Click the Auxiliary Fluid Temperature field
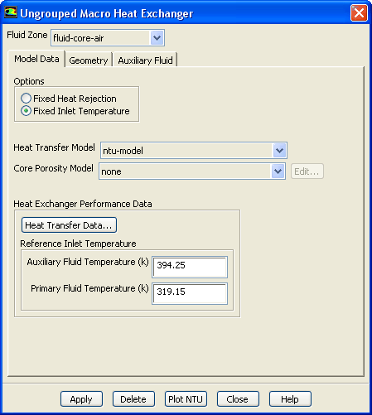 pos(190,267)
